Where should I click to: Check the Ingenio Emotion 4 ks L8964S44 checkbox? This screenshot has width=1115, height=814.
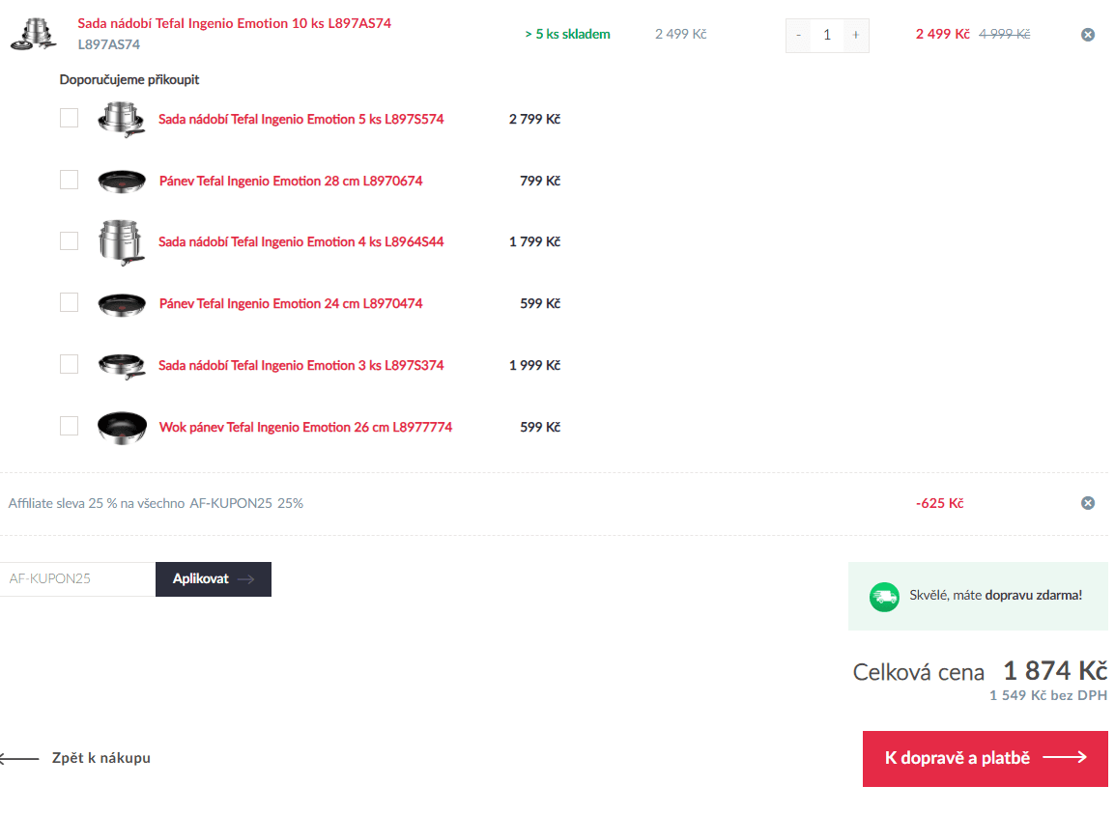(x=69, y=241)
